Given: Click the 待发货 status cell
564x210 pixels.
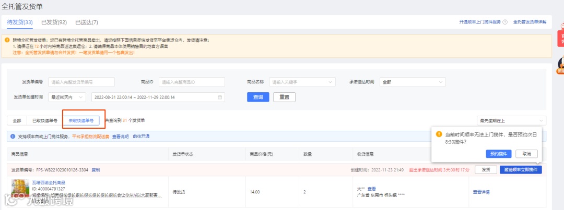Looking at the screenshot, I should (179, 192).
